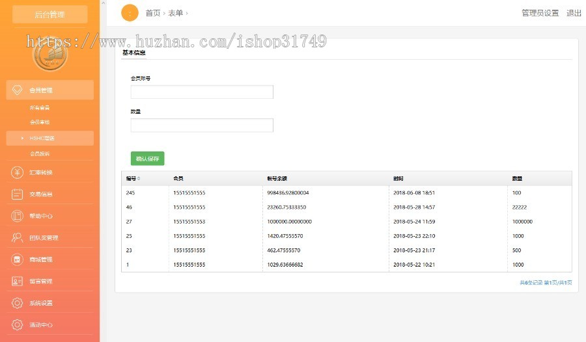Click member 15515551553 in the table
Viewport: 586px width, 342px height.
pyautogui.click(x=189, y=222)
